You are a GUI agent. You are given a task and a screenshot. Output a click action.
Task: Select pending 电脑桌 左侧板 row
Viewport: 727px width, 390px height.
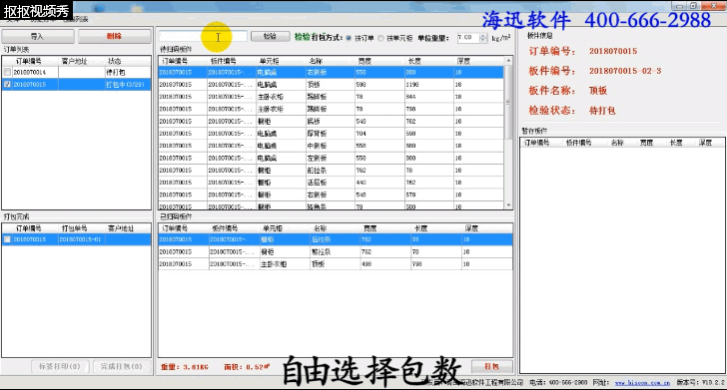332,158
